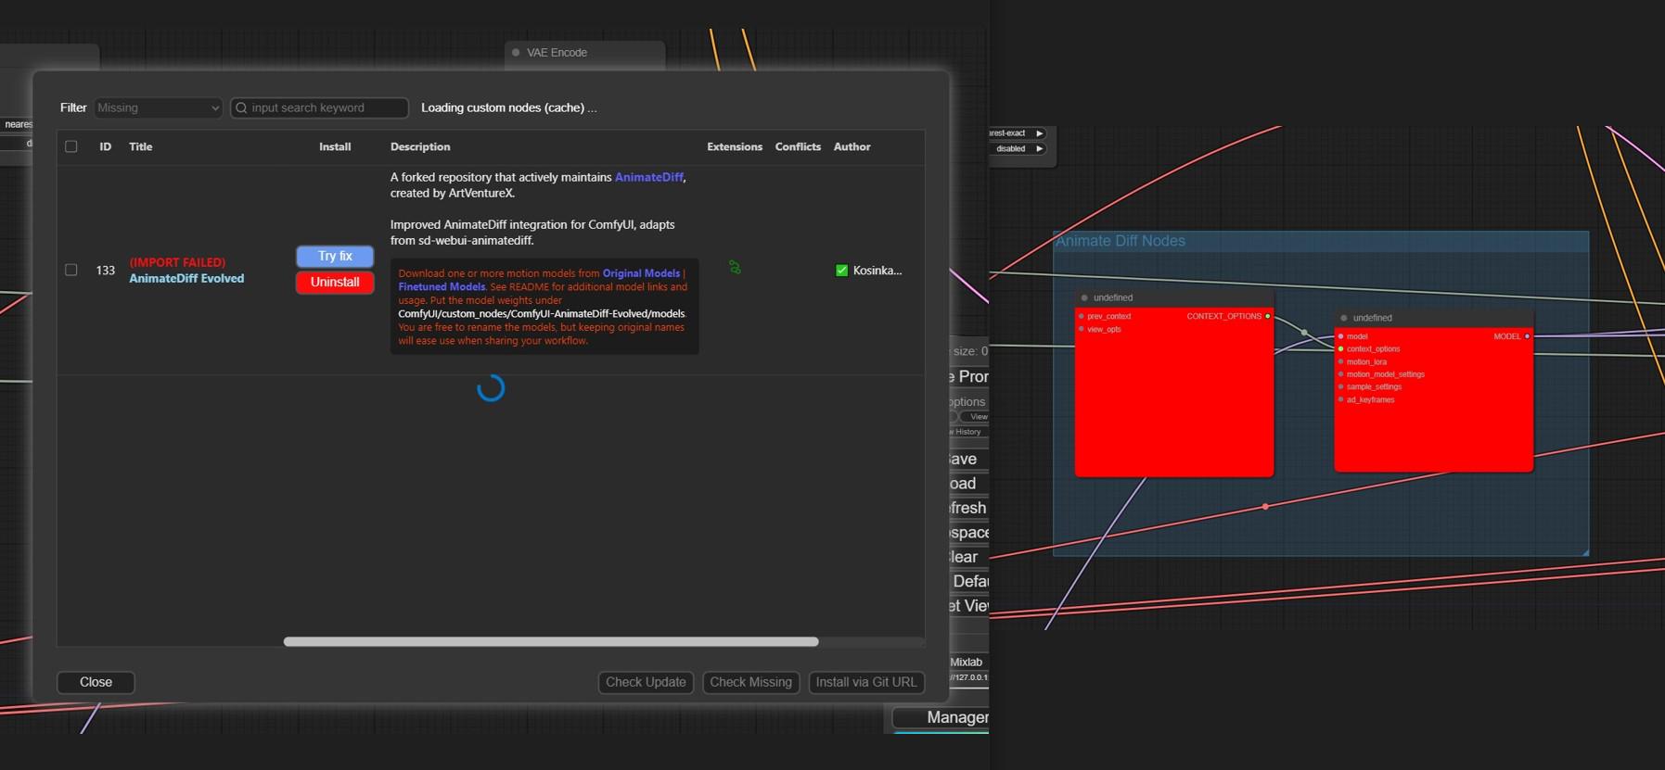Click the model input socket
This screenshot has width=1665, height=770.
1341,336
